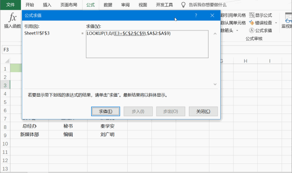
Task: Switch to the 开始 ribbon tab
Action: click(x=30, y=5)
